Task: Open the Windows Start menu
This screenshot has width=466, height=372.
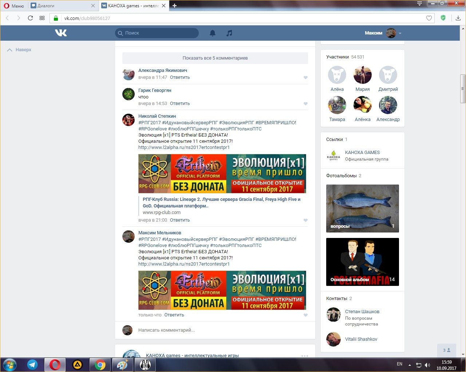Action: click(9, 364)
